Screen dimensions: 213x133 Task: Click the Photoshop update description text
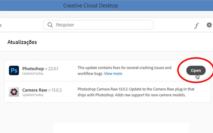click(124, 70)
